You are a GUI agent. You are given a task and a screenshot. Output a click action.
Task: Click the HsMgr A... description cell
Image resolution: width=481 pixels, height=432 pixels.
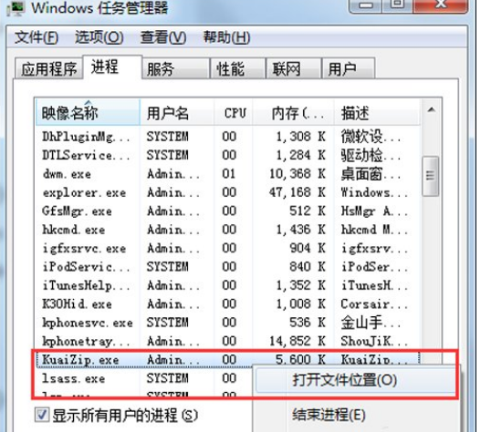coord(374,211)
